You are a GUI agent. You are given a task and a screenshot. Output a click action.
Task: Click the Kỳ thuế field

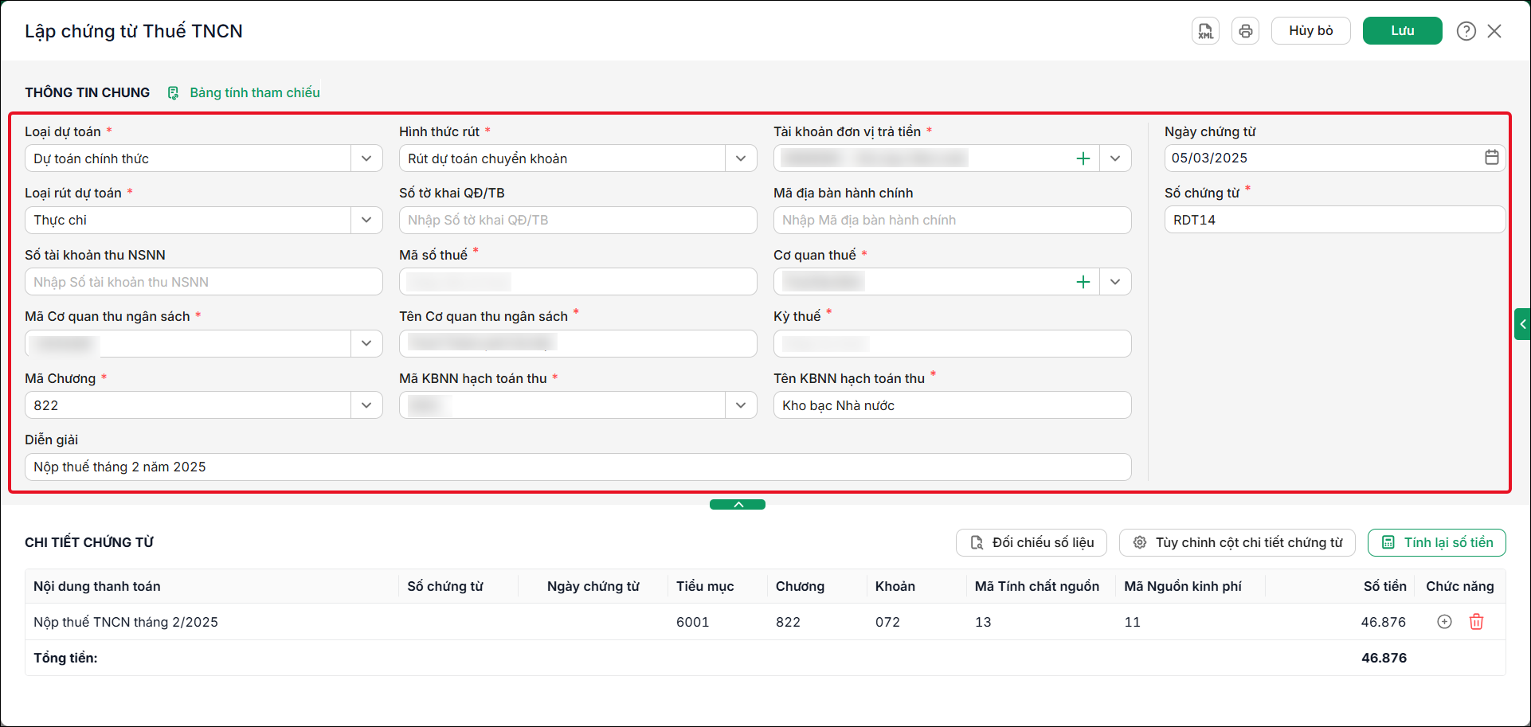coord(952,343)
